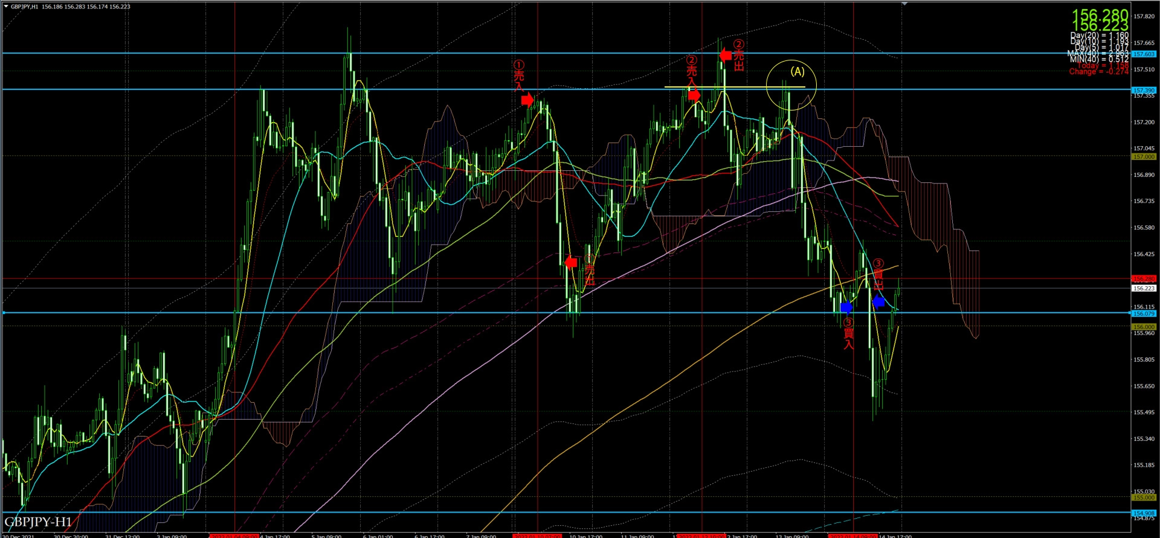Image resolution: width=1160 pixels, height=538 pixels.
Task: Click the 156.580 price scale label
Action: 1144,228
